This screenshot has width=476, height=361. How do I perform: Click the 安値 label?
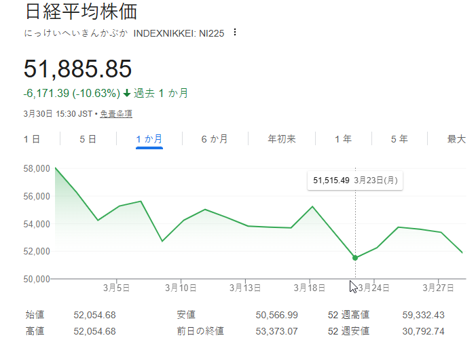coord(186,315)
